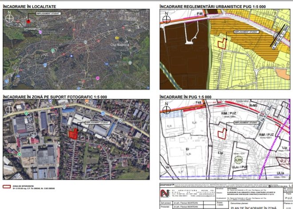
Task: Click the north compass on the Încadrare în Localitate map
Action: (x=10, y=18)
